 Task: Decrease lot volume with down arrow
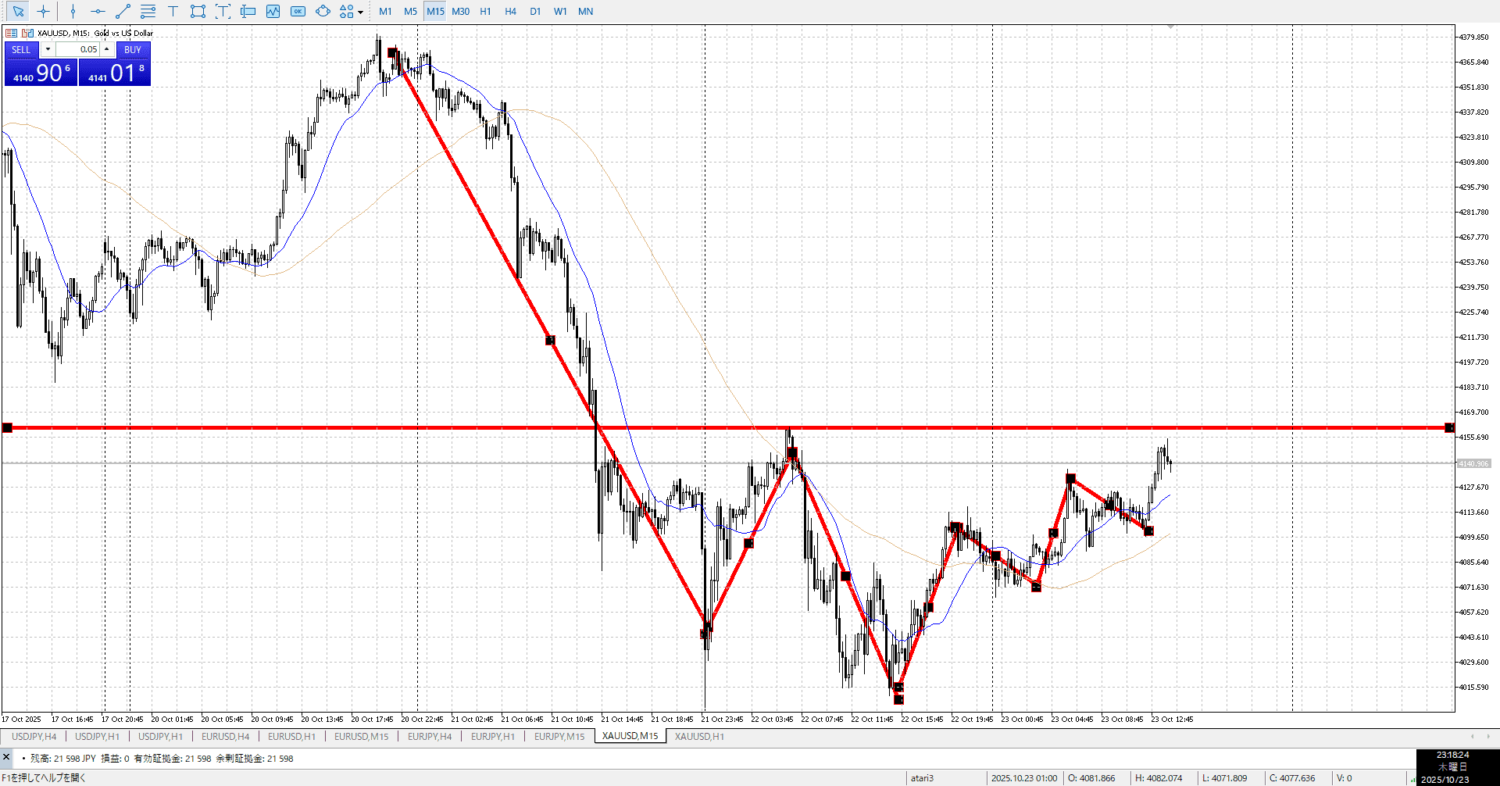click(x=48, y=49)
